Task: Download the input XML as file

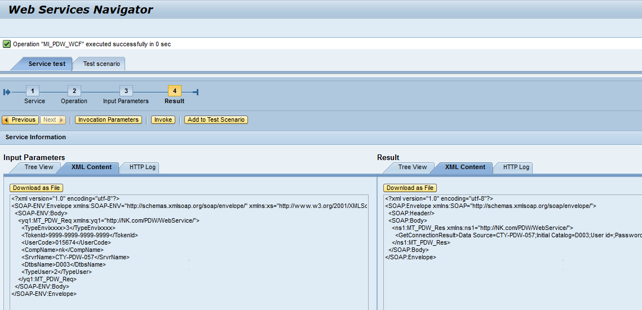Action: [x=36, y=188]
